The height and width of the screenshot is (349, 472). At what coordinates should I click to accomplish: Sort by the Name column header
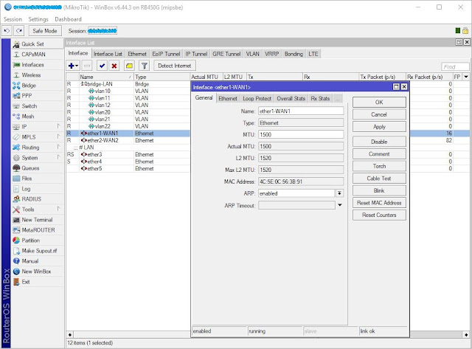[x=106, y=77]
